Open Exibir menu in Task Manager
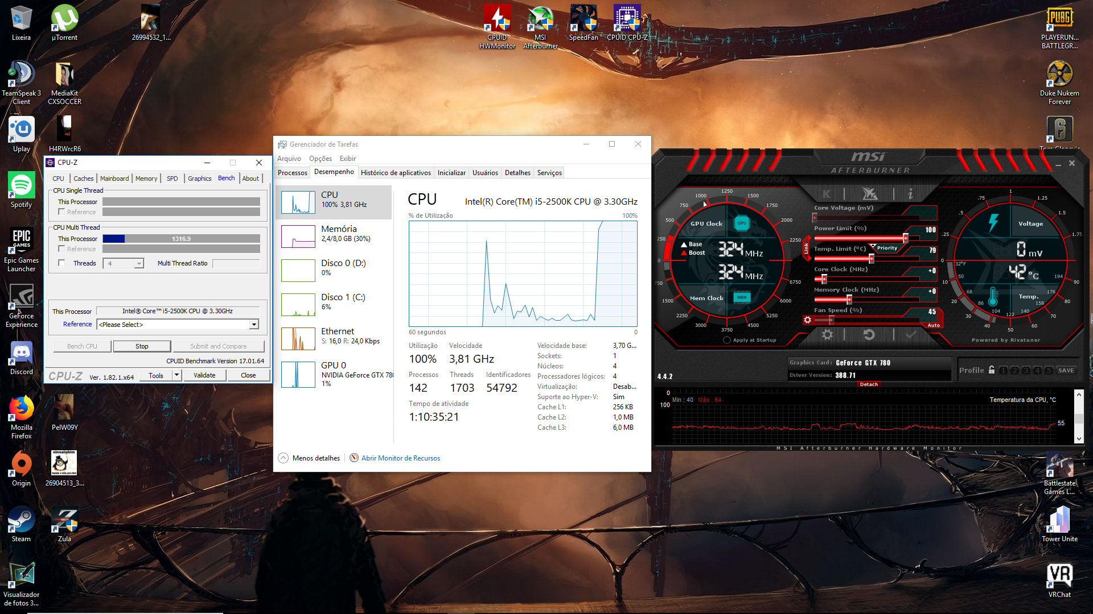 click(x=348, y=159)
